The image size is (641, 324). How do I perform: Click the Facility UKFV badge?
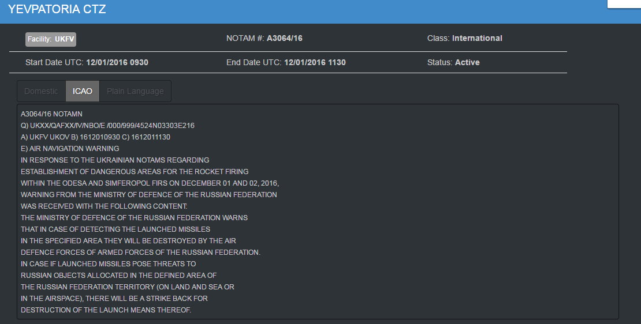click(51, 39)
